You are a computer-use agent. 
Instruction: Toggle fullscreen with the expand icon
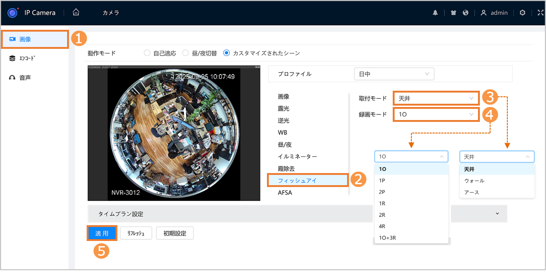pyautogui.click(x=534, y=13)
